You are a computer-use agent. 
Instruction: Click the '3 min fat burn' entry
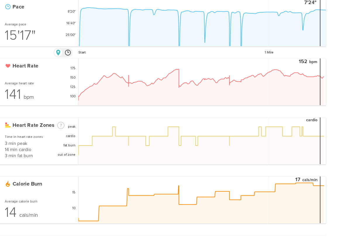(x=19, y=156)
